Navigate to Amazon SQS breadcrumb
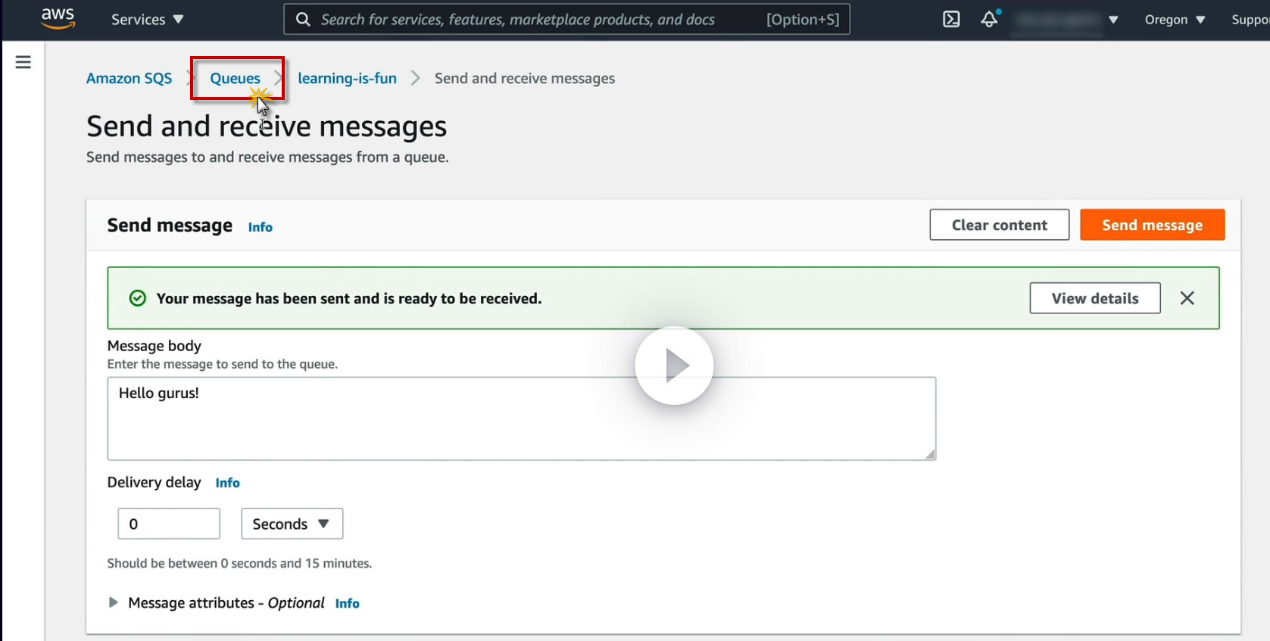The height and width of the screenshot is (641, 1270). click(129, 79)
